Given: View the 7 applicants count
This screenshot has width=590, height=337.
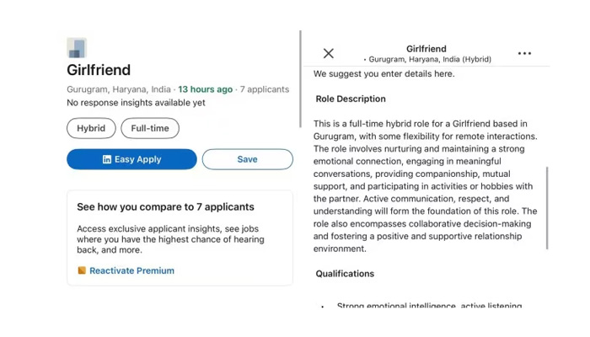Looking at the screenshot, I should tap(265, 89).
